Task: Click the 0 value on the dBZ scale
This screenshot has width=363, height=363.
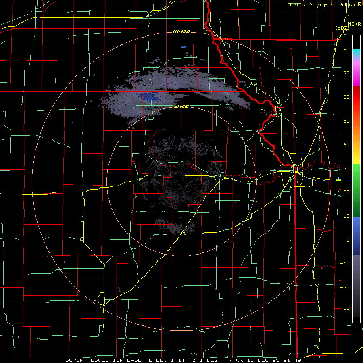Action: click(348, 240)
